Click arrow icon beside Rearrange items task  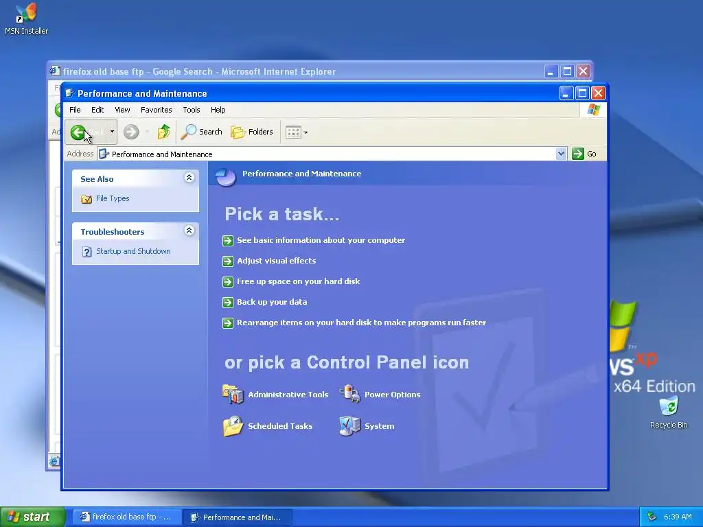pyautogui.click(x=228, y=323)
